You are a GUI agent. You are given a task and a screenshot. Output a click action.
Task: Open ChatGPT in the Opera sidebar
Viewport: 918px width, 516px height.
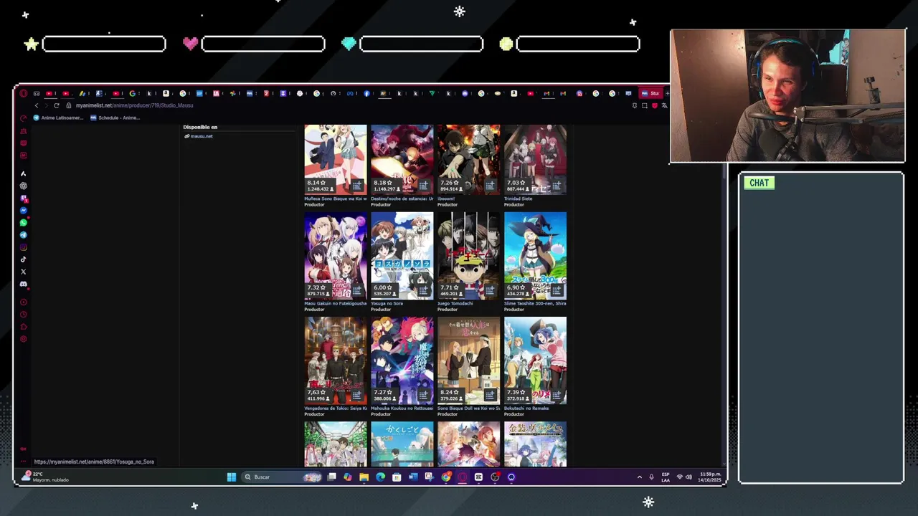coord(24,186)
